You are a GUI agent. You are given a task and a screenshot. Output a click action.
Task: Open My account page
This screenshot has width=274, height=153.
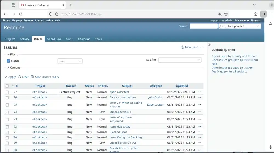(x=242, y=21)
